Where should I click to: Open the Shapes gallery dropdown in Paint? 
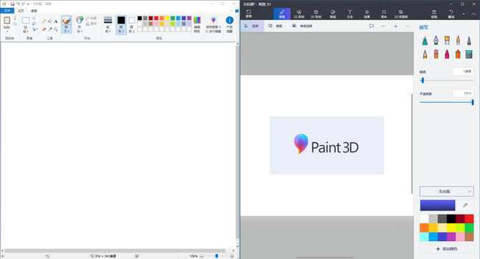point(80,29)
